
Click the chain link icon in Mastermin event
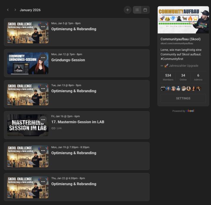click(x=53, y=128)
